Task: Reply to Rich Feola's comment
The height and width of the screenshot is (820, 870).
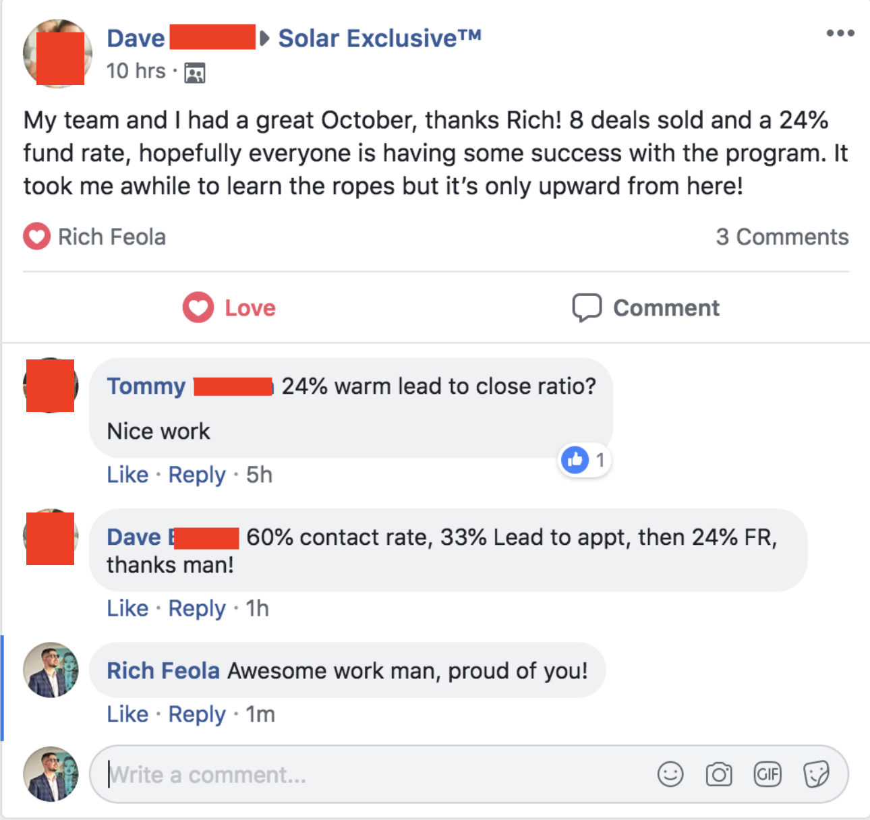Action: (x=197, y=714)
